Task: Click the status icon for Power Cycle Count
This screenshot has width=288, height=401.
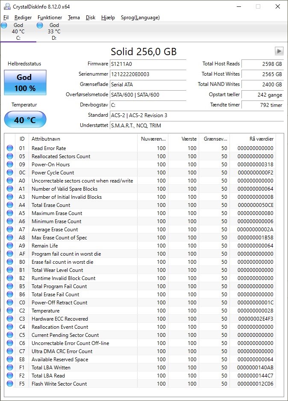Action: [x=10, y=172]
